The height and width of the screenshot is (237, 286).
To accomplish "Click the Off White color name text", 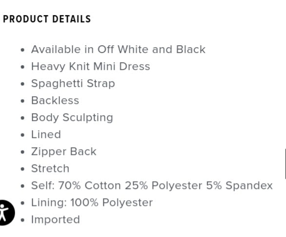I will point(123,50).
